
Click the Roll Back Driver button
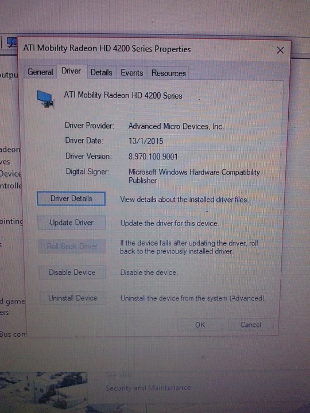pos(72,246)
